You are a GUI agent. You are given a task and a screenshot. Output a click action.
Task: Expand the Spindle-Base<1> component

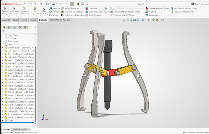pyautogui.click(x=2, y=47)
